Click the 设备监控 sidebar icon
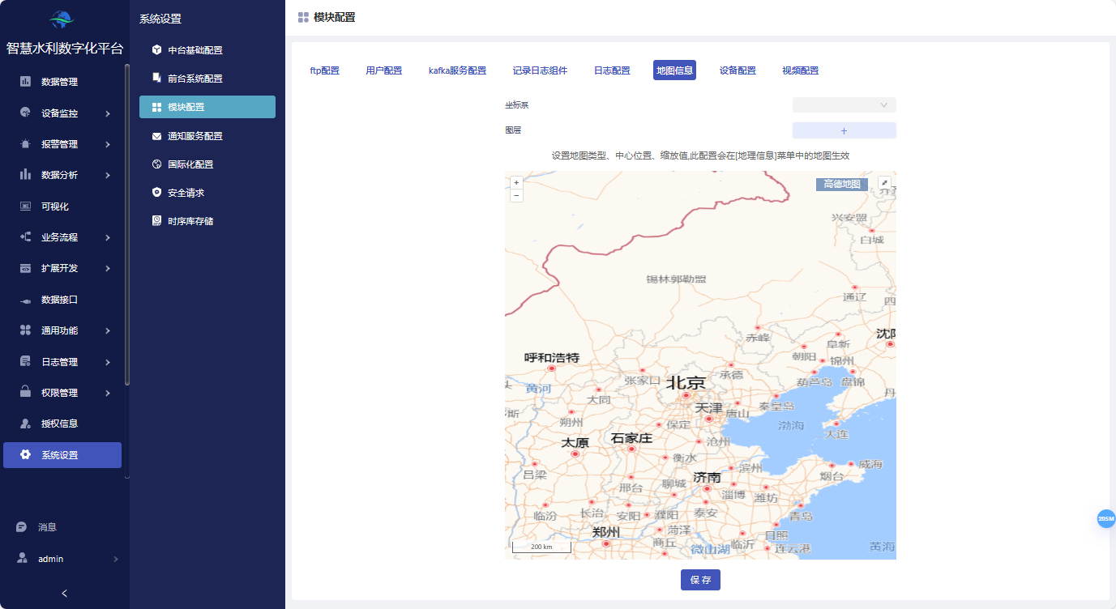 coord(25,113)
